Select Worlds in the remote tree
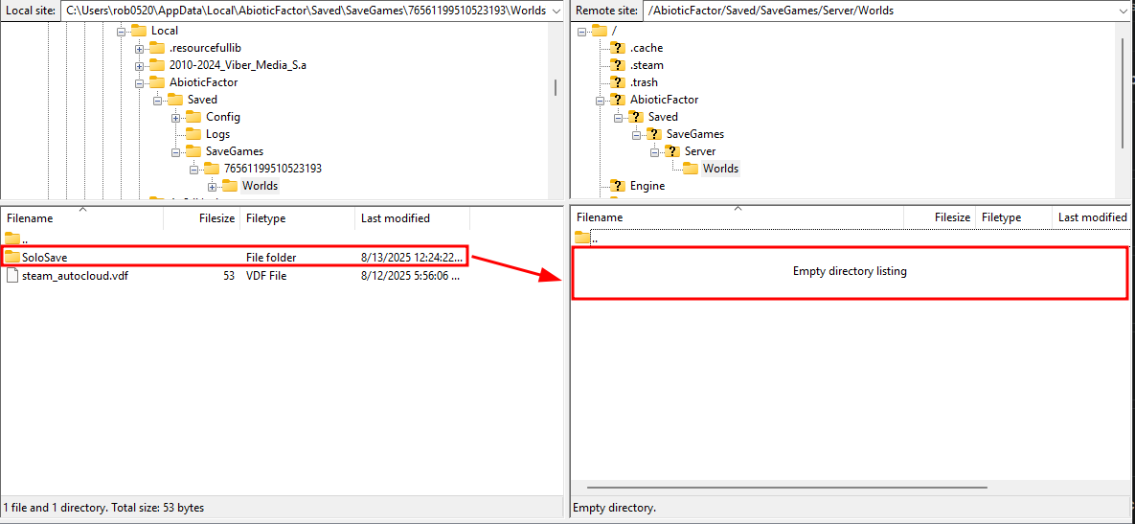This screenshot has height=524, width=1135. coord(721,169)
